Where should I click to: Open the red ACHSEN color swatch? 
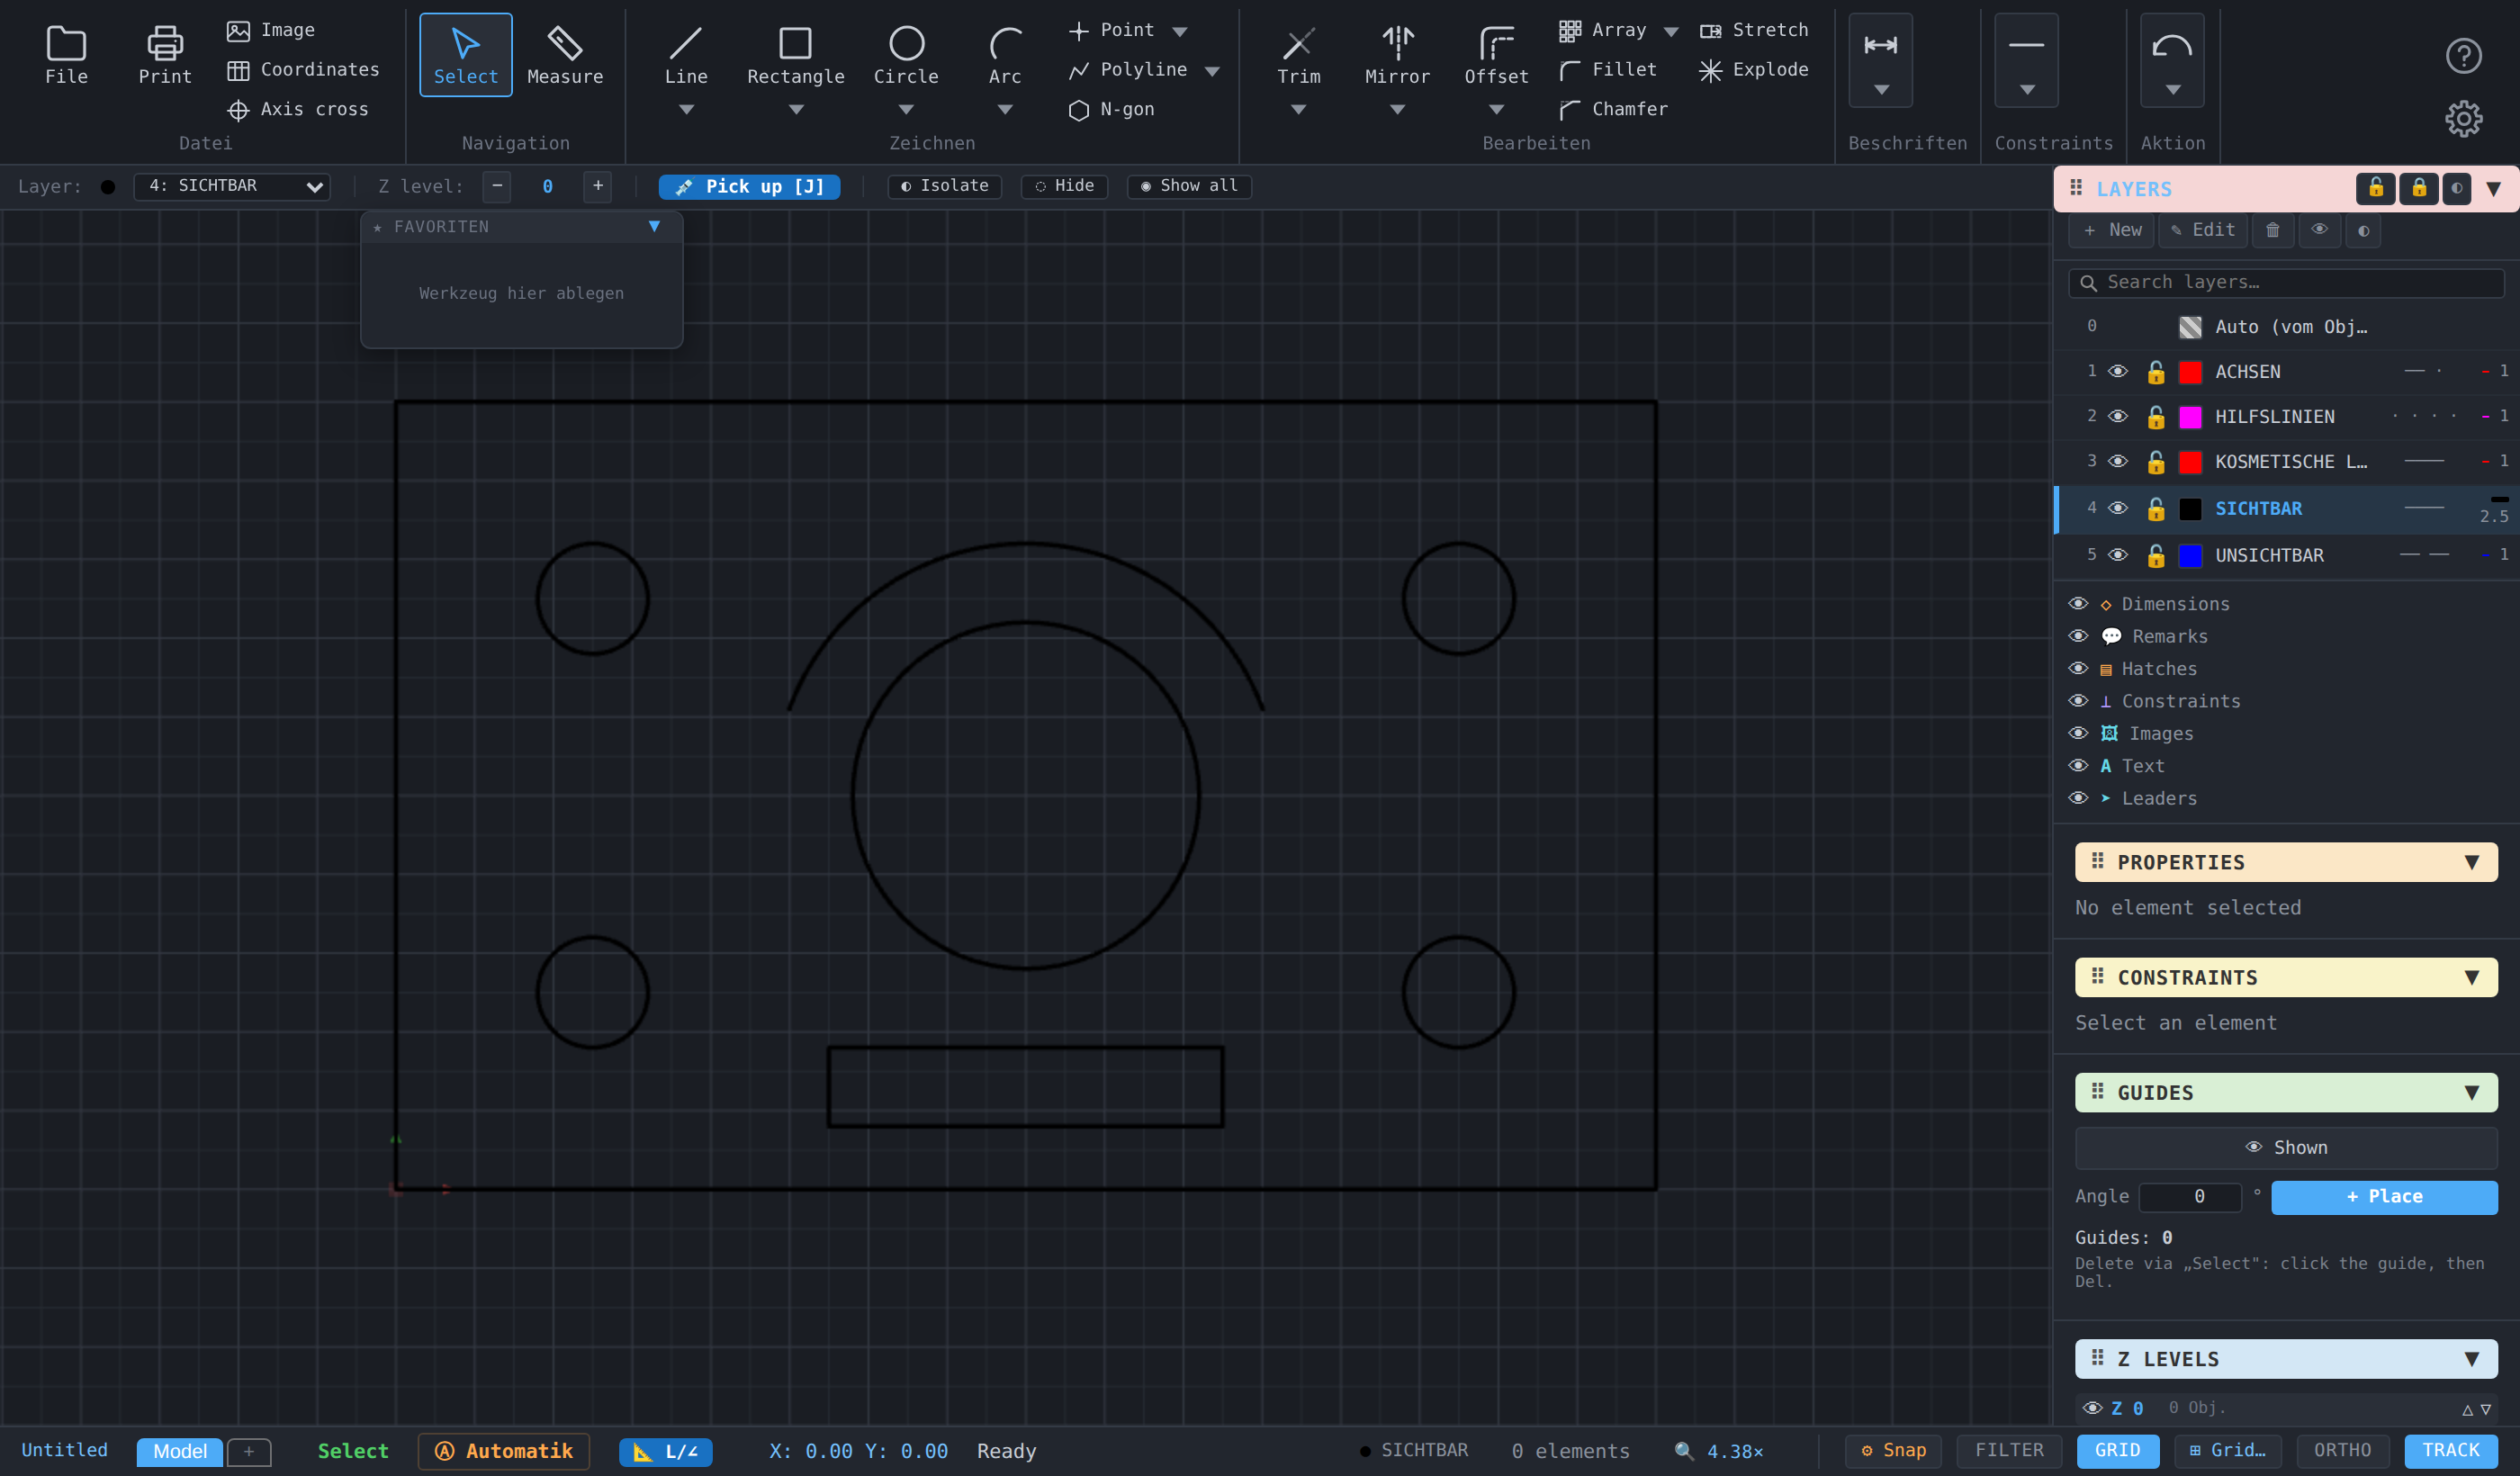[2190, 372]
